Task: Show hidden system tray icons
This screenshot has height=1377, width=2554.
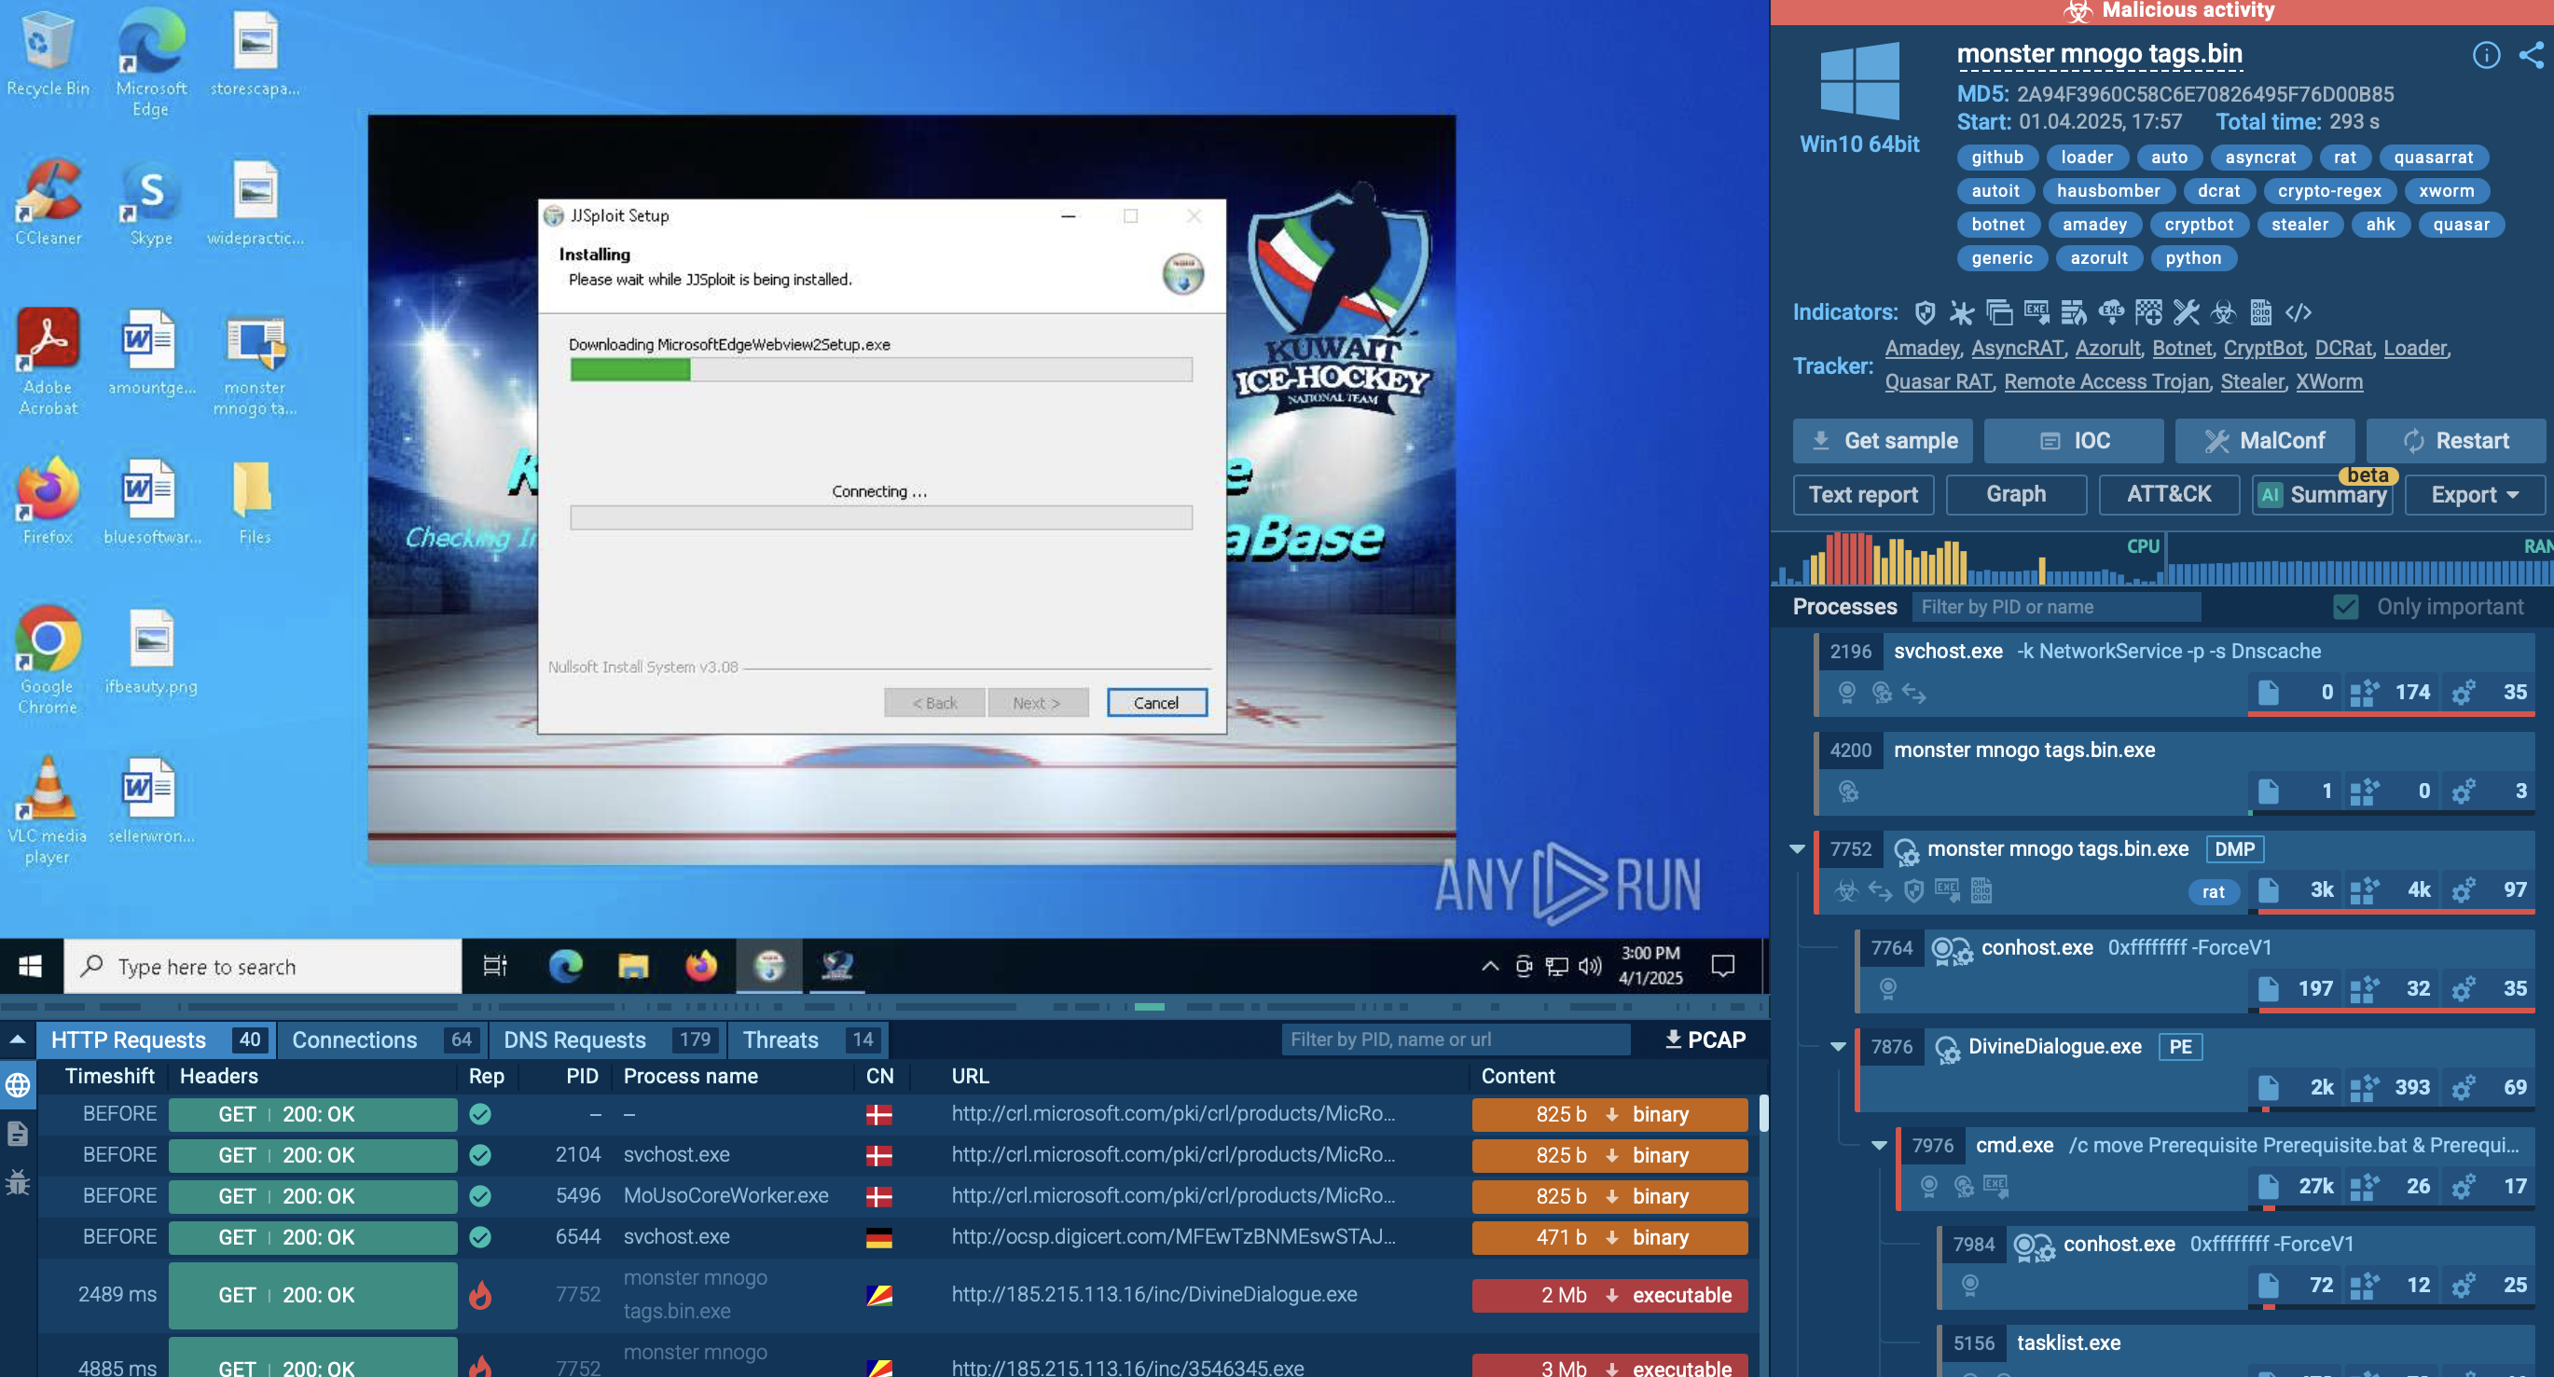Action: click(x=1489, y=966)
